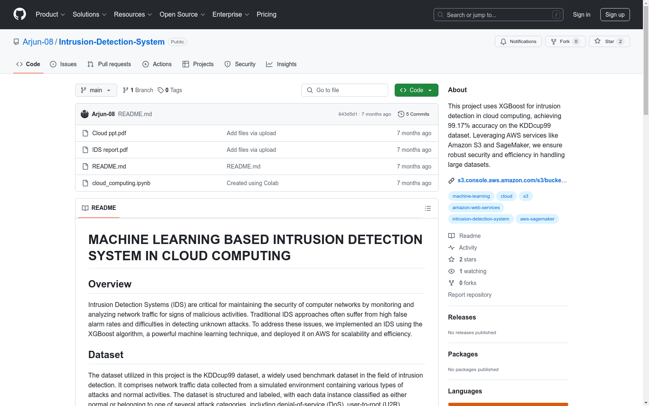
Task: Expand the Enterprise menu
Action: [x=231, y=15]
